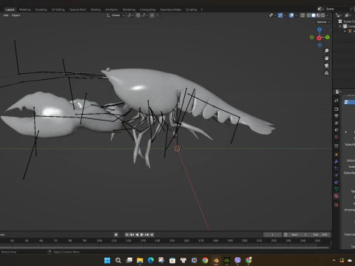Open the Texture Paint workspace

(x=78, y=10)
